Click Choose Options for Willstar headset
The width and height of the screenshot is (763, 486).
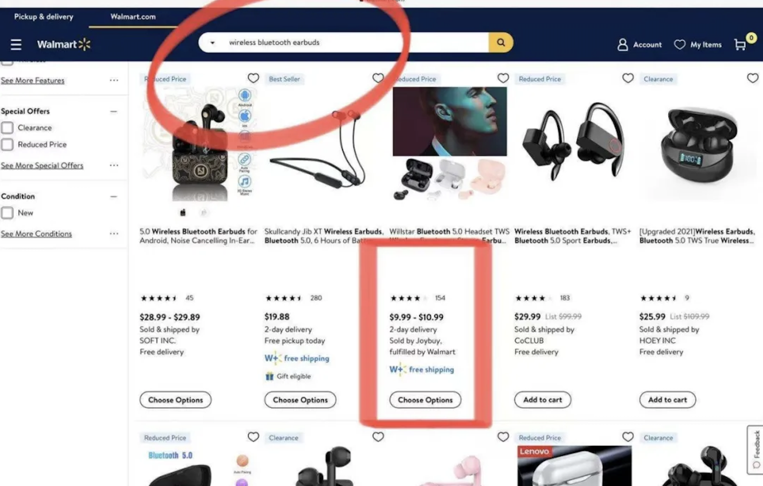tap(425, 400)
